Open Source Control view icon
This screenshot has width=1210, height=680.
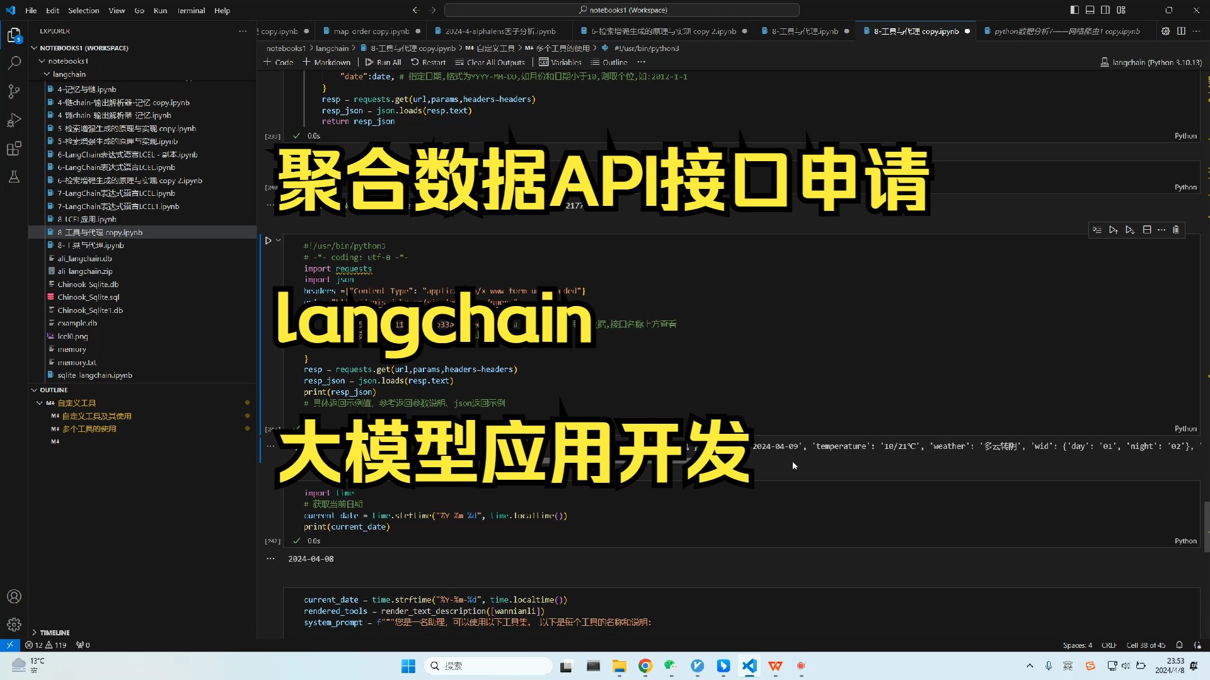click(14, 92)
